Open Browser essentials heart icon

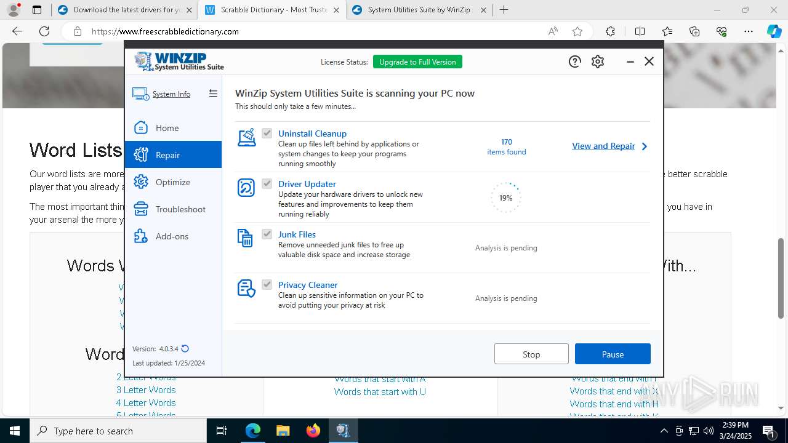point(722,31)
